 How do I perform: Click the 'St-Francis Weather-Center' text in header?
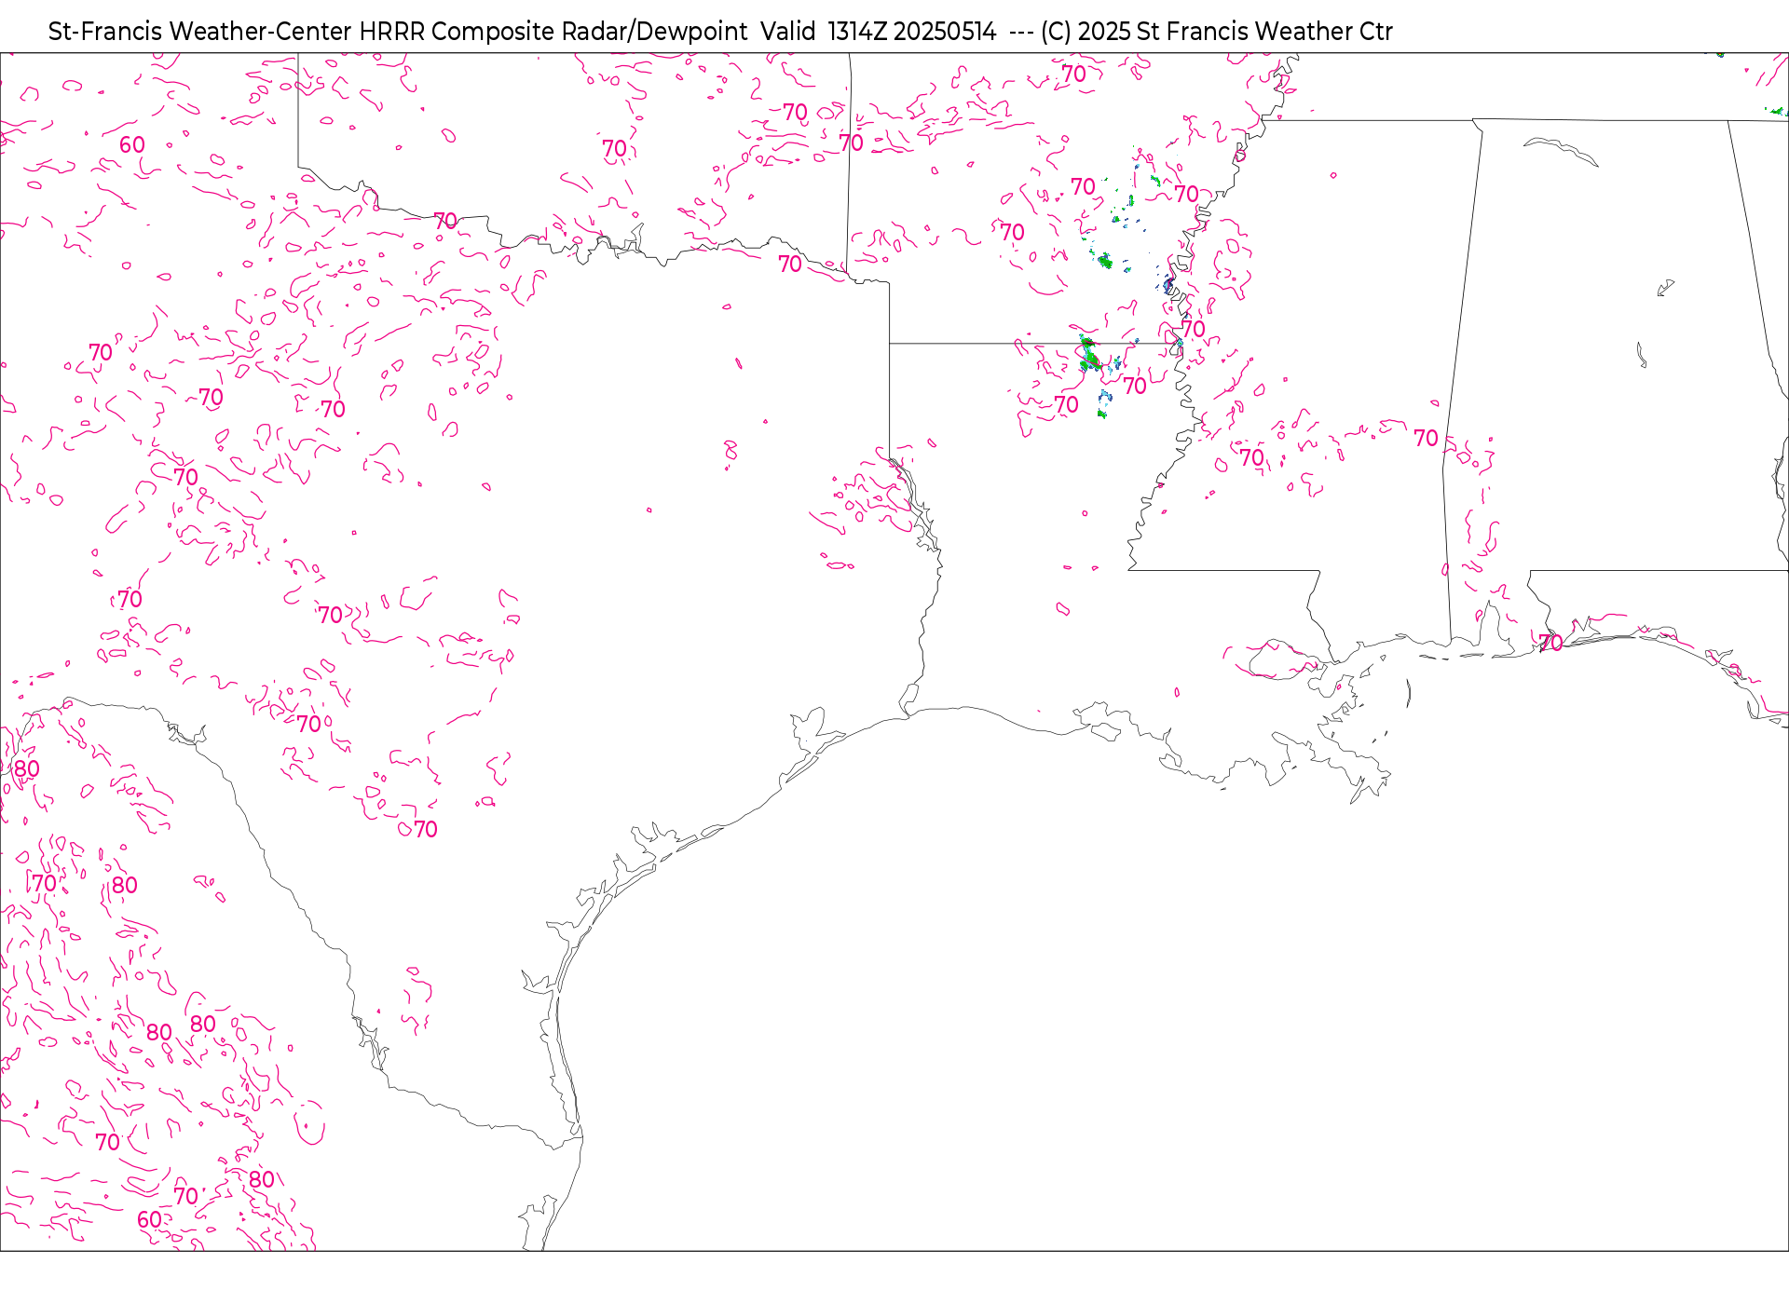[x=200, y=32]
